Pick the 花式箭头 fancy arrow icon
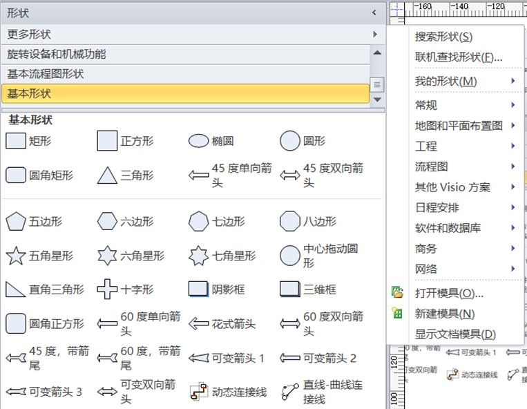 point(199,323)
